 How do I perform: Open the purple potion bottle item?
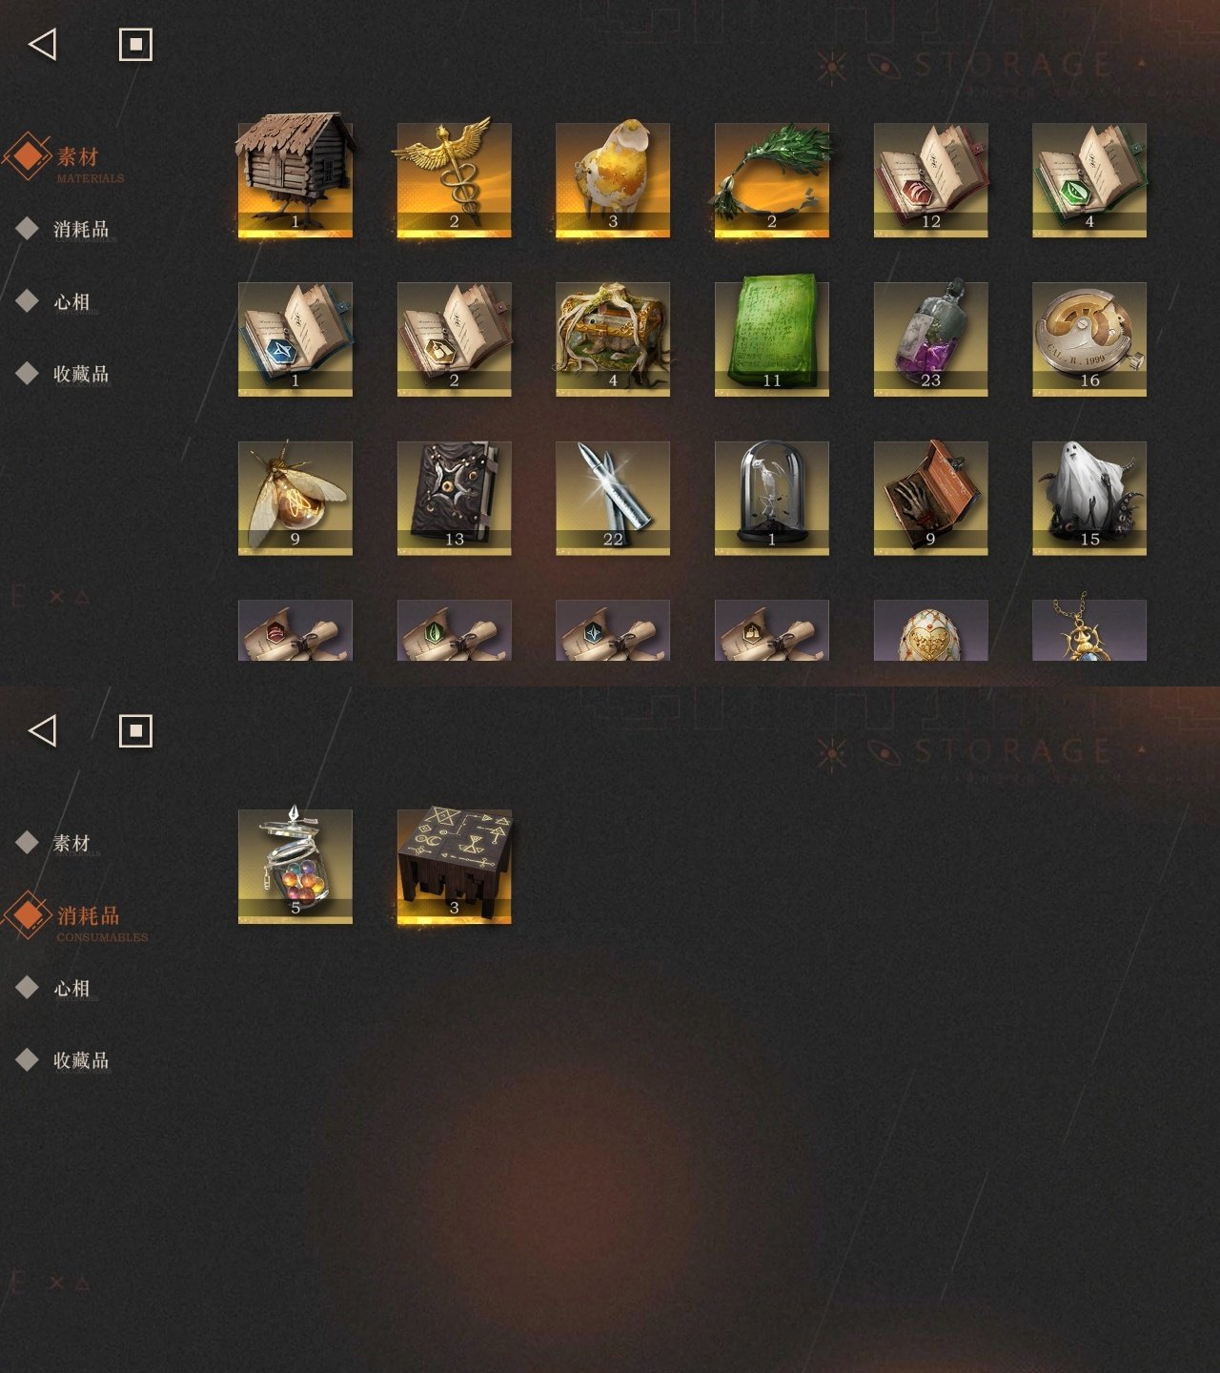click(930, 338)
